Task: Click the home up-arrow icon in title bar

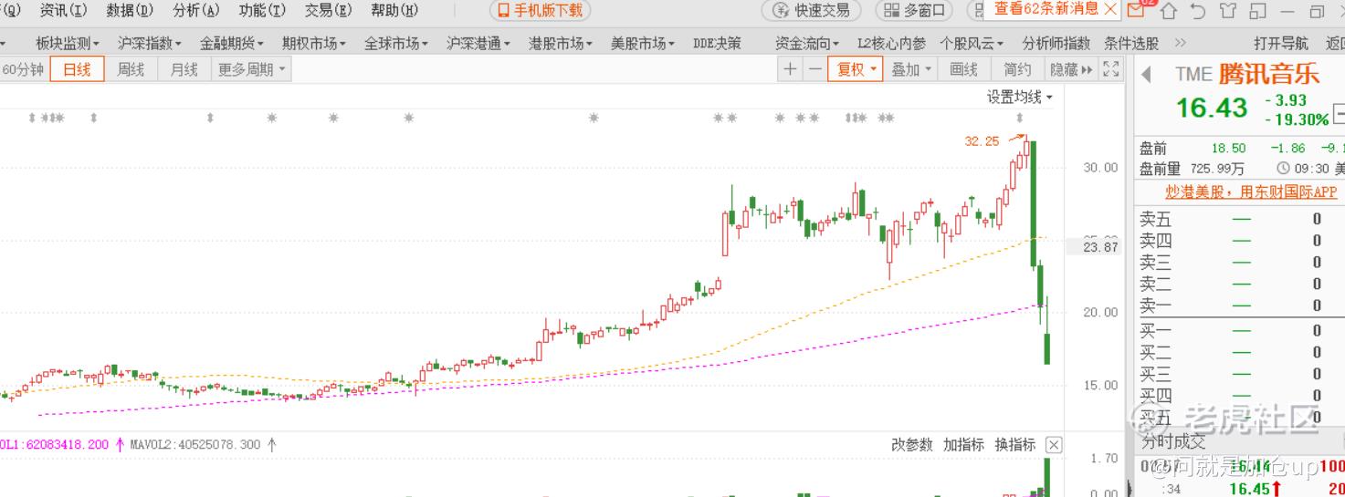Action: coord(1169,11)
